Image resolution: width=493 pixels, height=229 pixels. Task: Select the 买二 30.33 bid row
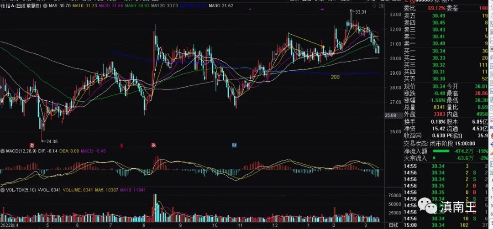point(446,58)
